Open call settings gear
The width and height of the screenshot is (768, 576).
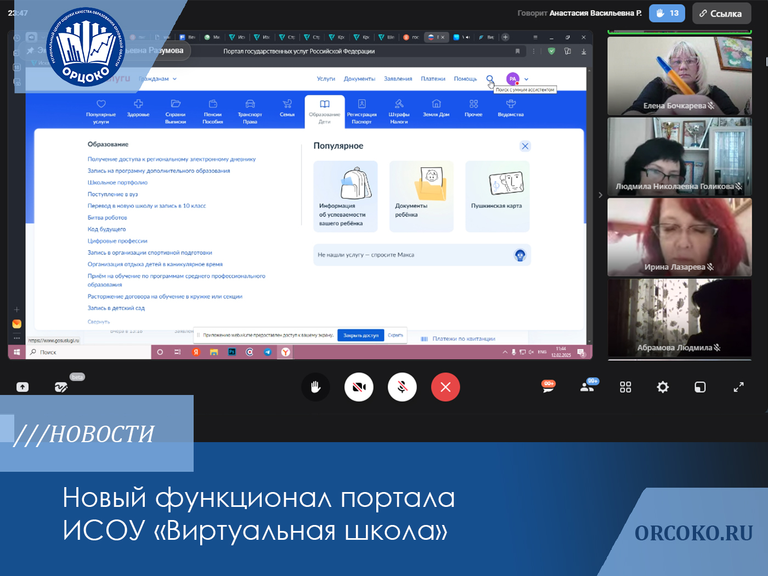[663, 387]
